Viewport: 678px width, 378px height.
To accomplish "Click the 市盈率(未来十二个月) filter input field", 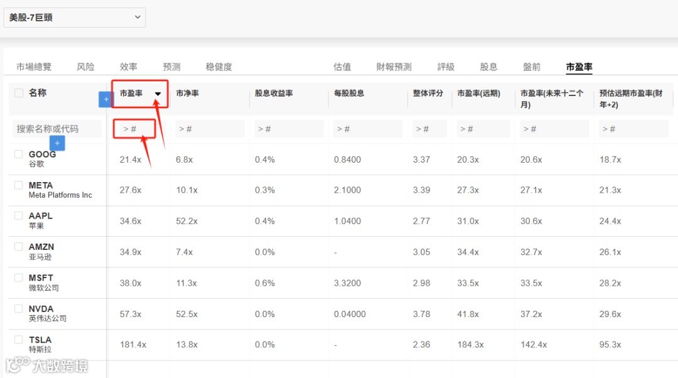I will click(554, 129).
